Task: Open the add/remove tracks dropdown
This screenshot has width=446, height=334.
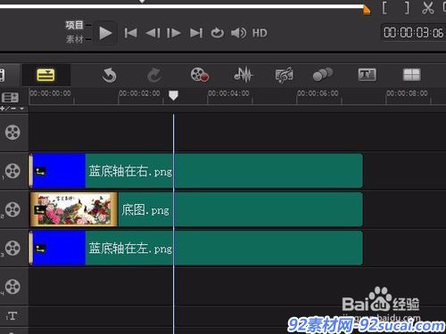Action: coord(12,109)
